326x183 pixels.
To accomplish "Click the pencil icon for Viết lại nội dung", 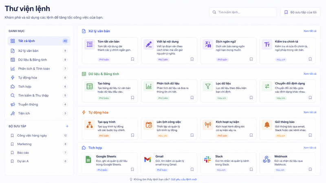I will pyautogui.click(x=149, y=44).
